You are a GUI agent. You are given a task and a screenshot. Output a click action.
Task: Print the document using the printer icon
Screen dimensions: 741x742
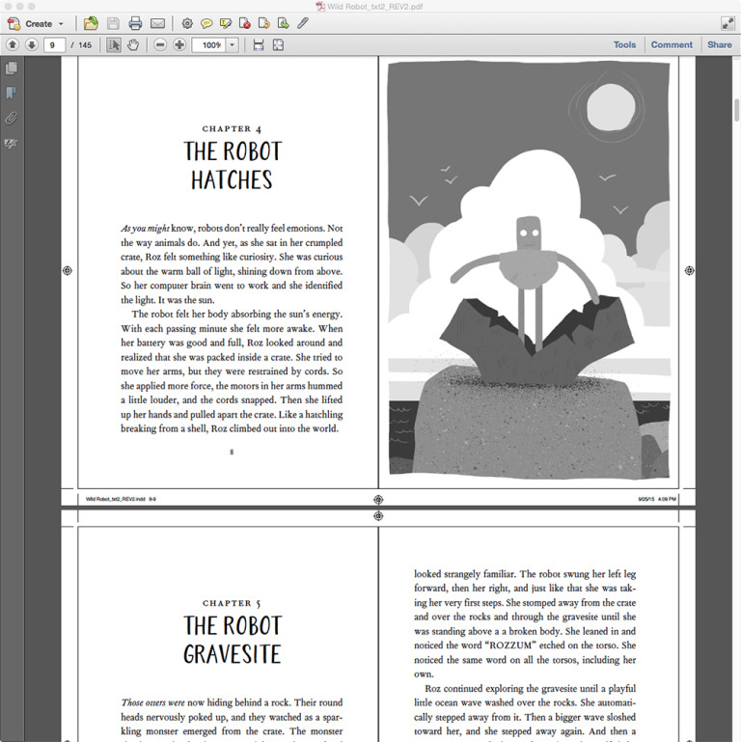[135, 23]
